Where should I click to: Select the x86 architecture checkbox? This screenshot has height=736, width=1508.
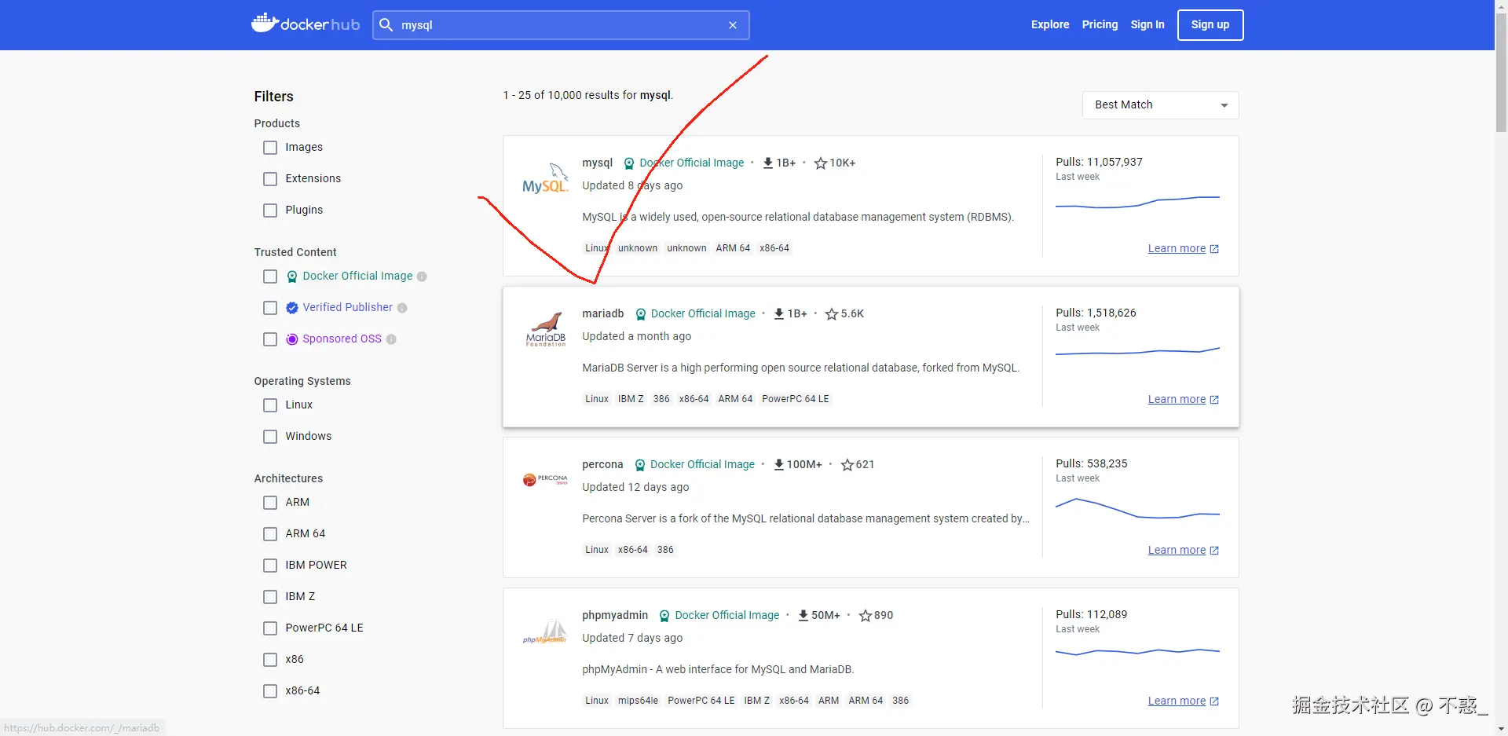point(270,660)
